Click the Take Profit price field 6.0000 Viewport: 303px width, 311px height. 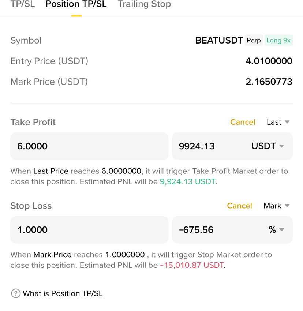tap(89, 146)
